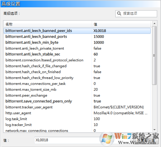This screenshot has width=161, height=147.
Task: Focus the 搜索选项 search box
Action: [x=136, y=14]
